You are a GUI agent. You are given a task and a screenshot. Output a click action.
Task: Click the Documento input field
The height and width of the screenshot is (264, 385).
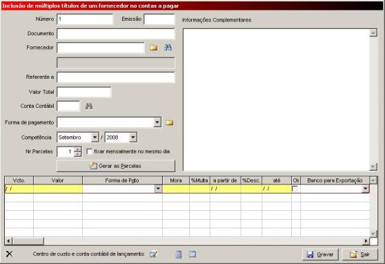(116, 34)
